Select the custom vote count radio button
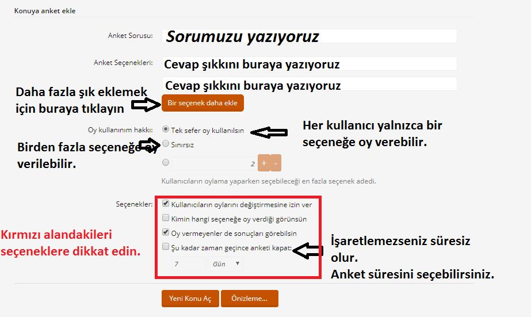 (x=166, y=162)
